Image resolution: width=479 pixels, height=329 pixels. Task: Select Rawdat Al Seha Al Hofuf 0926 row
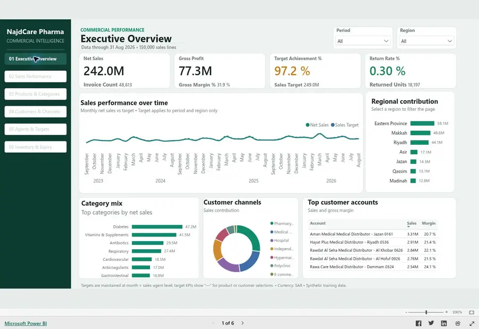[x=373, y=258]
